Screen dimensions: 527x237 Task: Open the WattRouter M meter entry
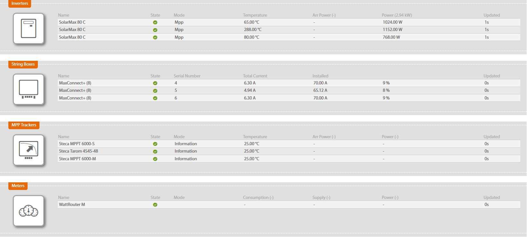tap(72, 205)
